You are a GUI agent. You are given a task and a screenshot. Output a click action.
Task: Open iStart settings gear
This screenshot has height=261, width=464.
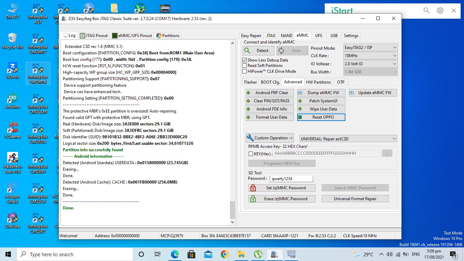point(440,11)
